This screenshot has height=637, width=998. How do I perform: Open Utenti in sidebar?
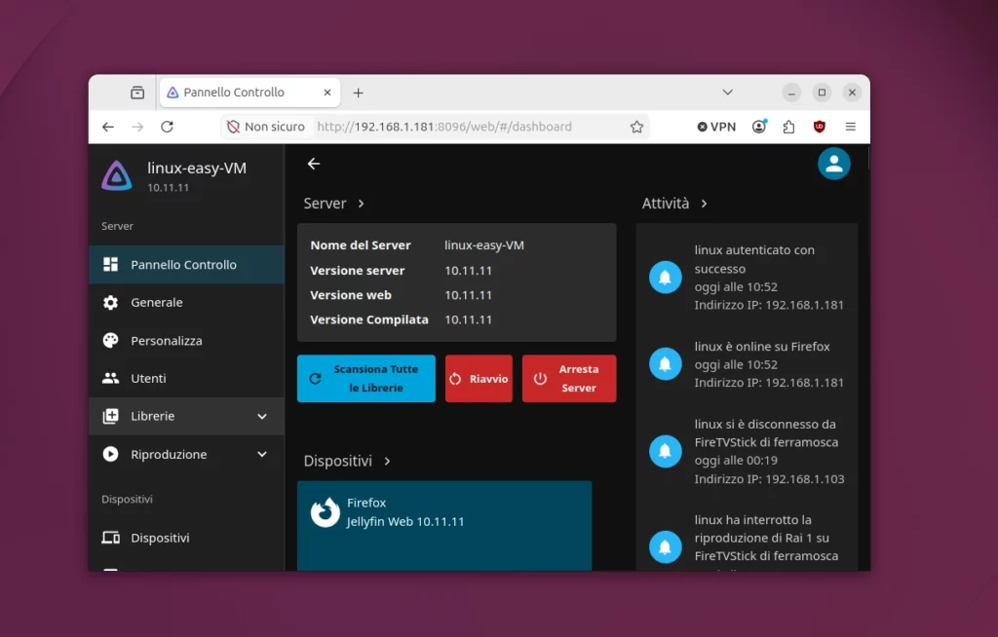(x=186, y=378)
